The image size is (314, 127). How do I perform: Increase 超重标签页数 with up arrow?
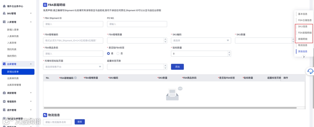[165, 66]
